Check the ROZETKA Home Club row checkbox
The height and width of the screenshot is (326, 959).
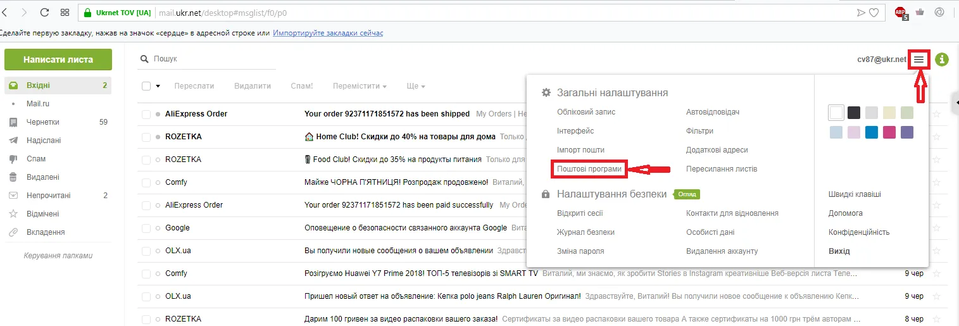(146, 137)
